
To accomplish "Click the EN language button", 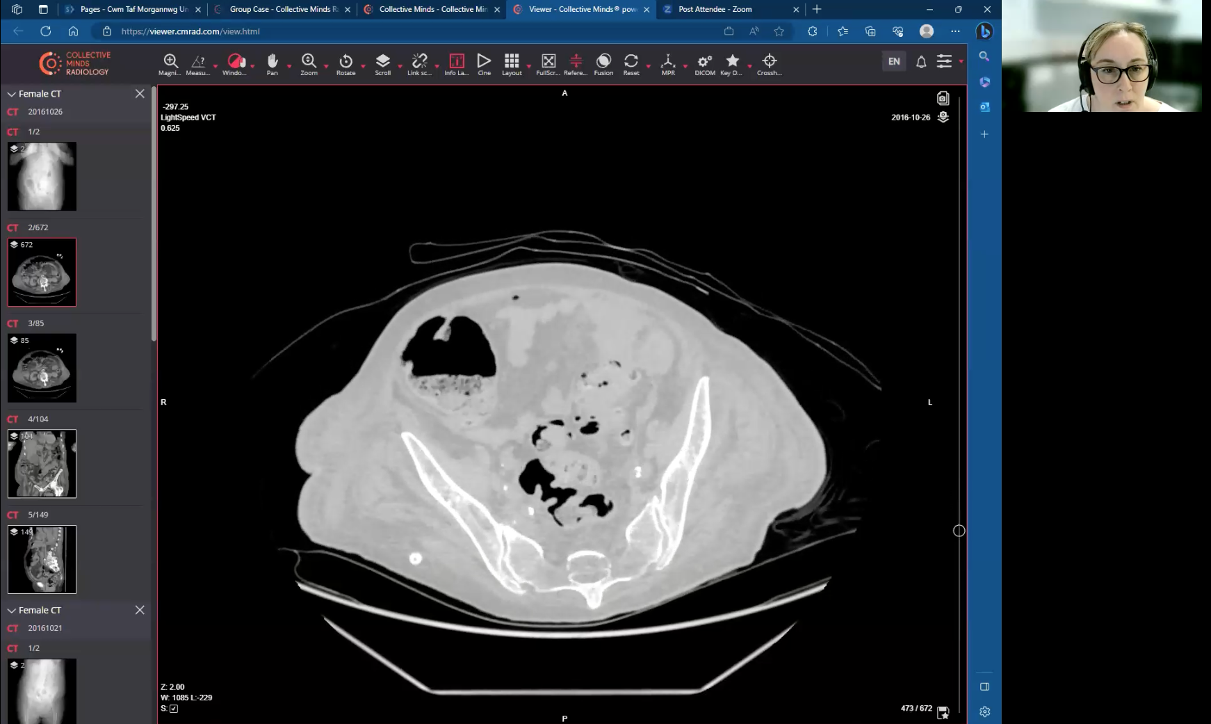I will click(x=894, y=61).
